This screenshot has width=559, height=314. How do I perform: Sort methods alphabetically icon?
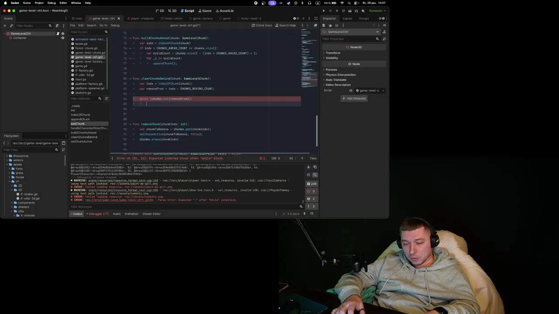[x=107, y=99]
